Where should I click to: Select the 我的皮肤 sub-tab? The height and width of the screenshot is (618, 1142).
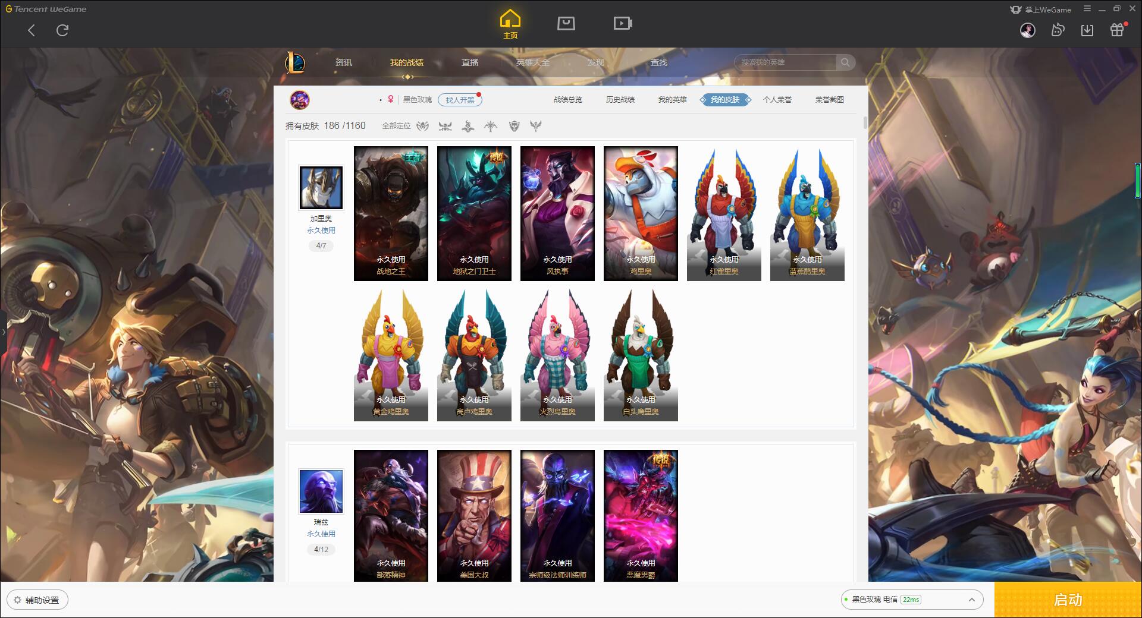725,100
